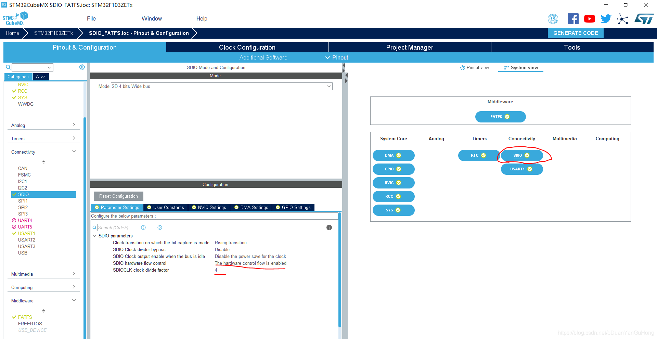Open RCC button in System Core

[x=394, y=196]
